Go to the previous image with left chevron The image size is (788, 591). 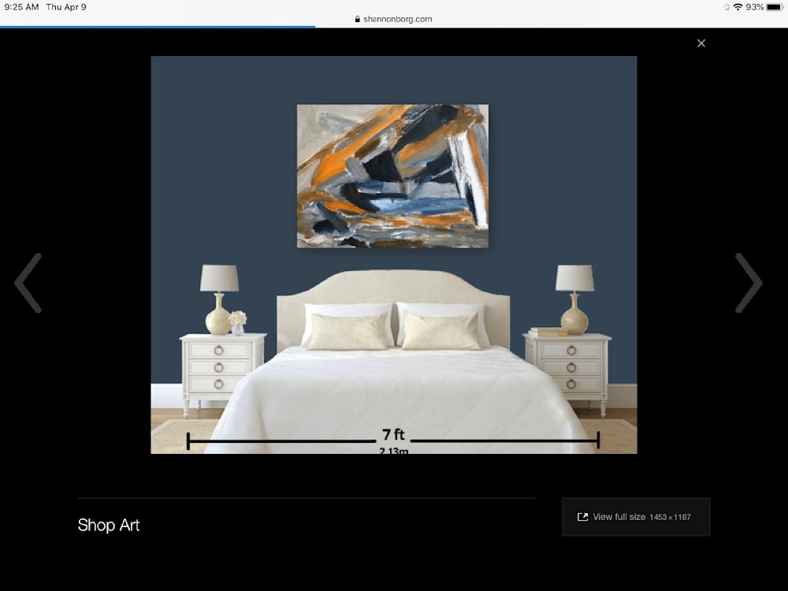click(x=28, y=283)
